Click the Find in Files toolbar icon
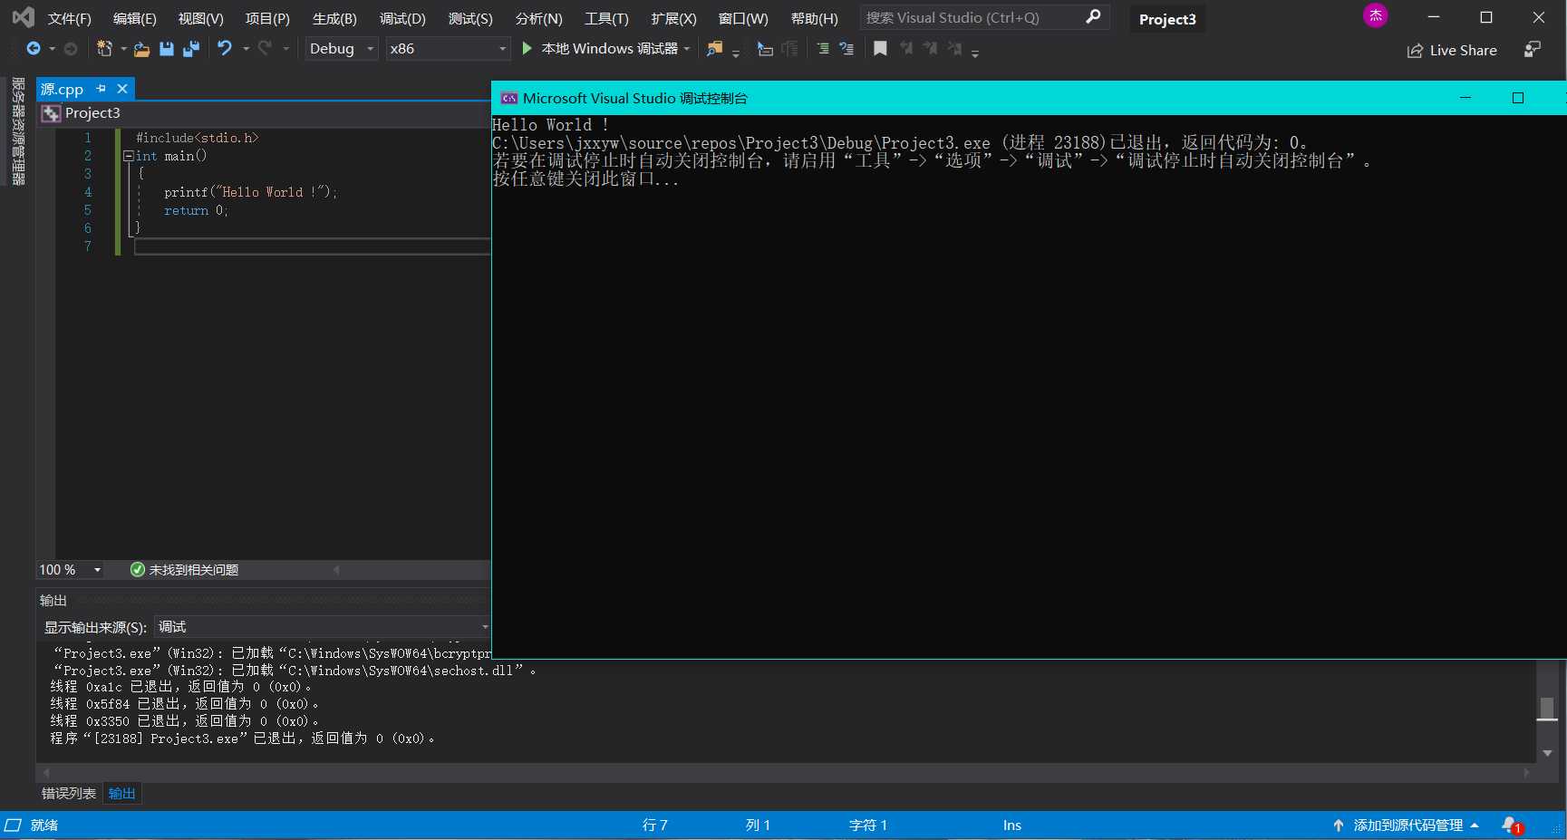1567x840 pixels. [715, 49]
